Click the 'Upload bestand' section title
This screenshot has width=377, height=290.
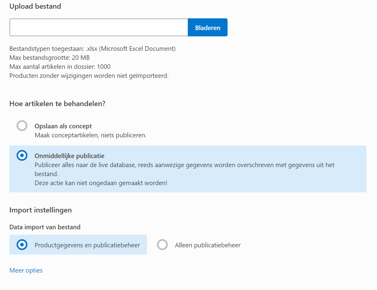(x=35, y=6)
